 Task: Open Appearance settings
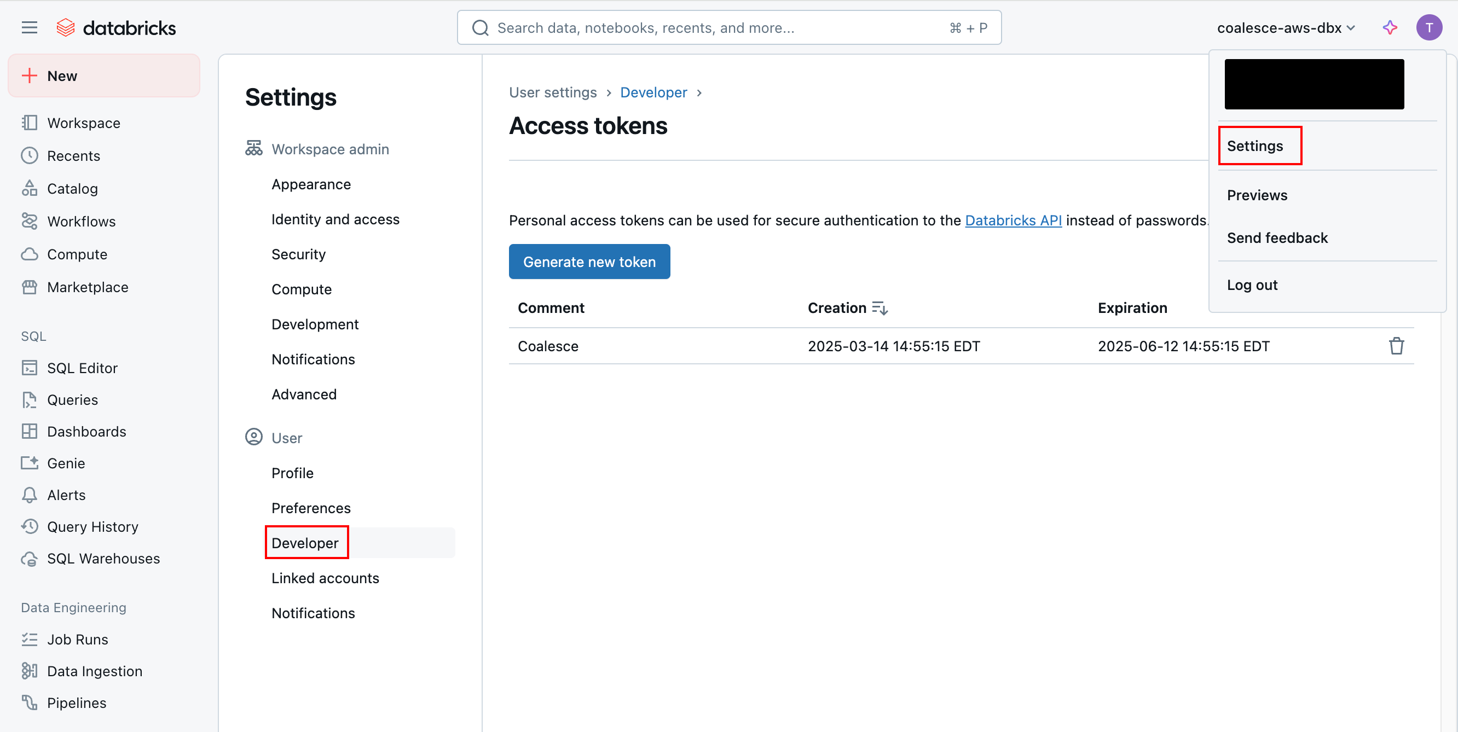[x=311, y=184]
